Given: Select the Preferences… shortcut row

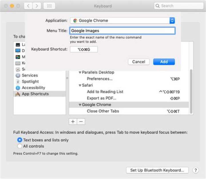Looking at the screenshot, I should 129,79.
